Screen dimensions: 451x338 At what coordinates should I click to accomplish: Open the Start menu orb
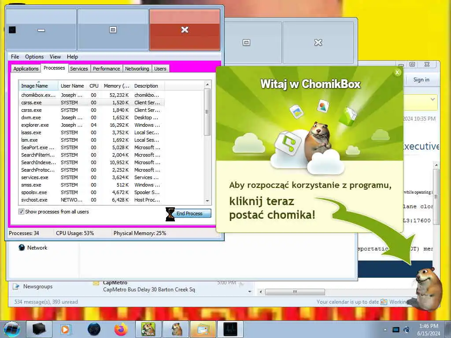12,329
